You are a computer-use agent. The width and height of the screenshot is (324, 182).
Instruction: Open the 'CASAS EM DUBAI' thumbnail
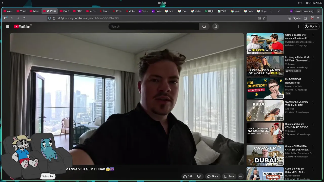265,155
